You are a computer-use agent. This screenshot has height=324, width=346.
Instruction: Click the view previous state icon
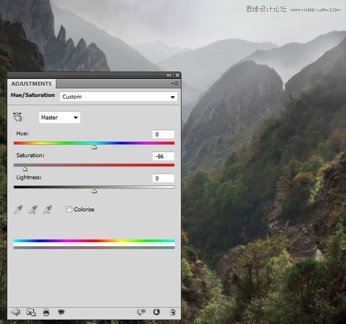point(141,312)
